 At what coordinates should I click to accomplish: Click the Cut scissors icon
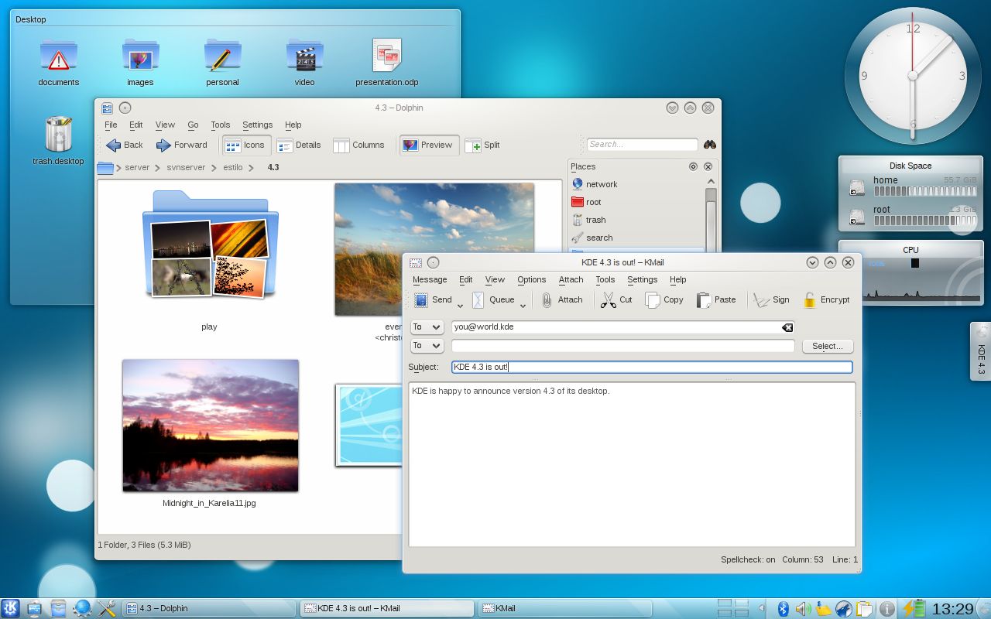coord(607,299)
